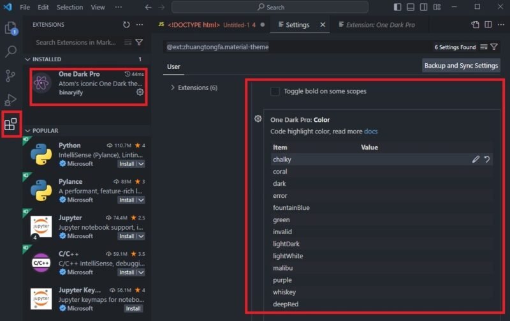Split the editor right
This screenshot has height=321, width=510.
(x=488, y=25)
